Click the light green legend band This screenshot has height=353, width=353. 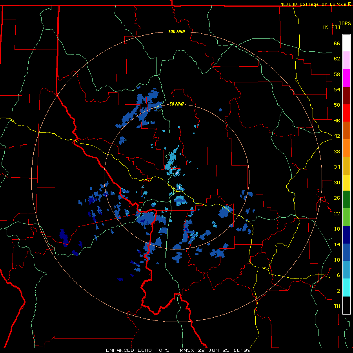(x=346, y=217)
